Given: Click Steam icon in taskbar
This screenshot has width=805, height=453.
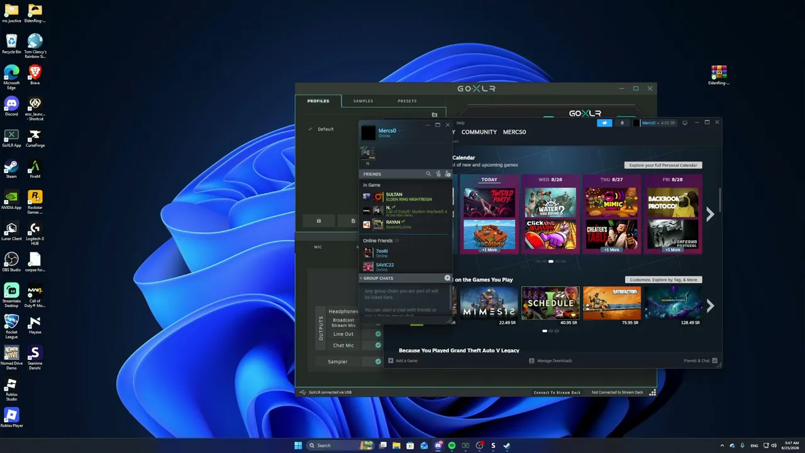Looking at the screenshot, I should 507,445.
